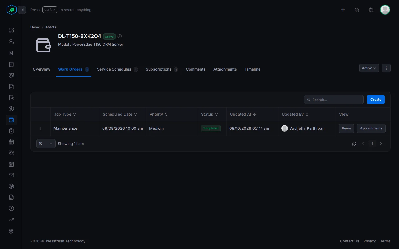Open the page size dropdown showing 10

click(x=46, y=144)
